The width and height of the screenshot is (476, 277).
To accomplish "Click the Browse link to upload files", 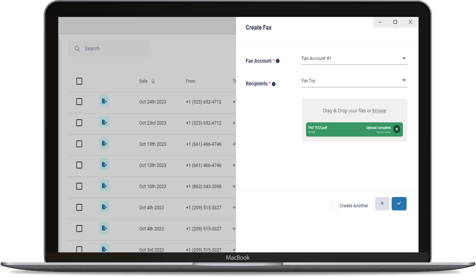I will pos(379,111).
